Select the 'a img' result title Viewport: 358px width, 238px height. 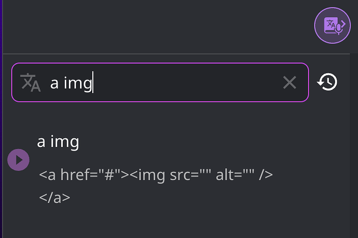pyautogui.click(x=58, y=142)
